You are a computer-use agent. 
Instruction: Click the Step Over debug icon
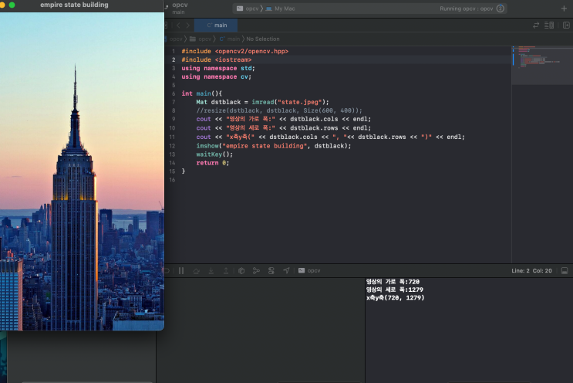196,271
